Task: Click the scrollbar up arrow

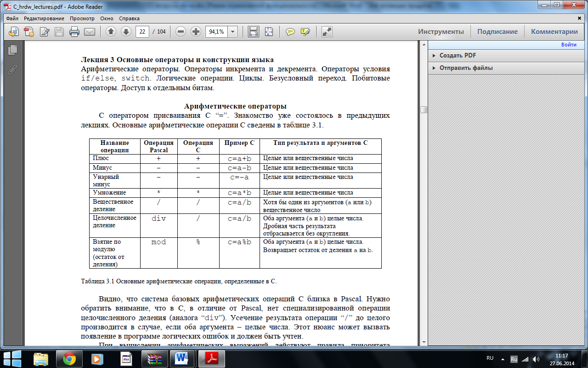Action: click(x=424, y=44)
